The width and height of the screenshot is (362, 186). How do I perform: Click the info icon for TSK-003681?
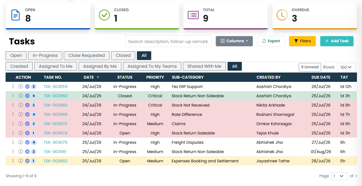pos(20,151)
